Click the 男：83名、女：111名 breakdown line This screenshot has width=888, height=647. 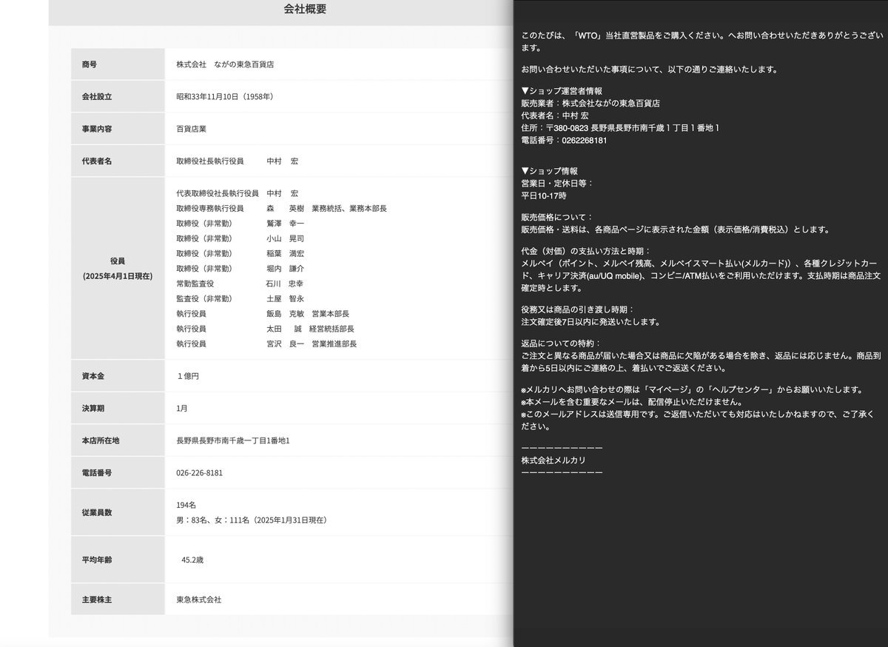click(252, 520)
